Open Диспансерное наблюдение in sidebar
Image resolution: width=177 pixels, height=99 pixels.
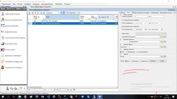tap(11, 56)
